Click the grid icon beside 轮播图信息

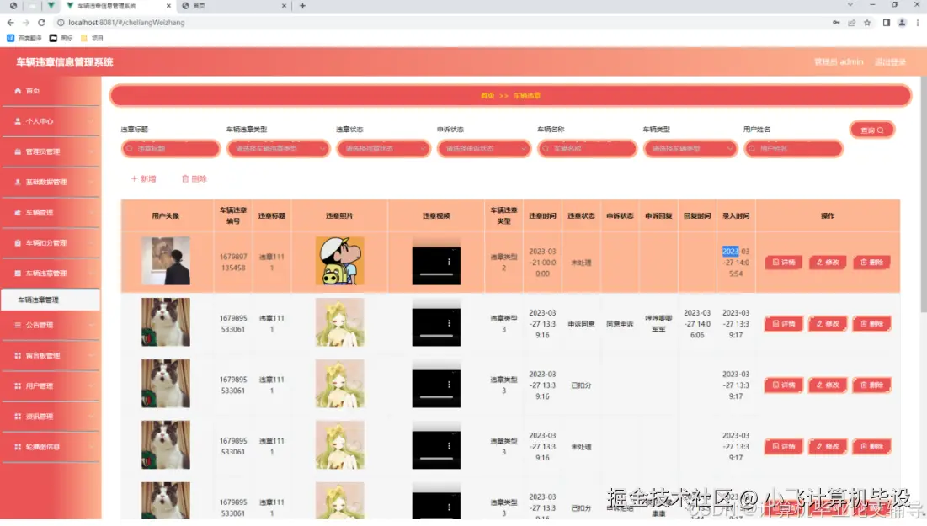tap(18, 447)
